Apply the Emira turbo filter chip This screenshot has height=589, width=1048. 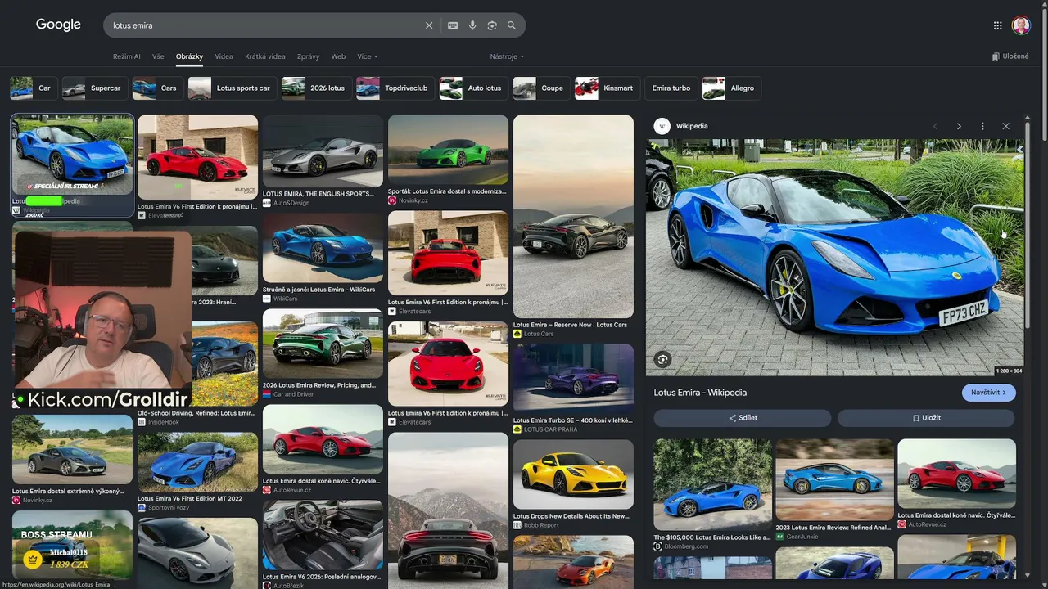click(x=671, y=88)
